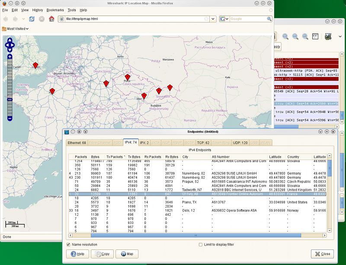The width and height of the screenshot is (346, 265).
Task: Reload the page in Firefox
Action: coord(32,19)
